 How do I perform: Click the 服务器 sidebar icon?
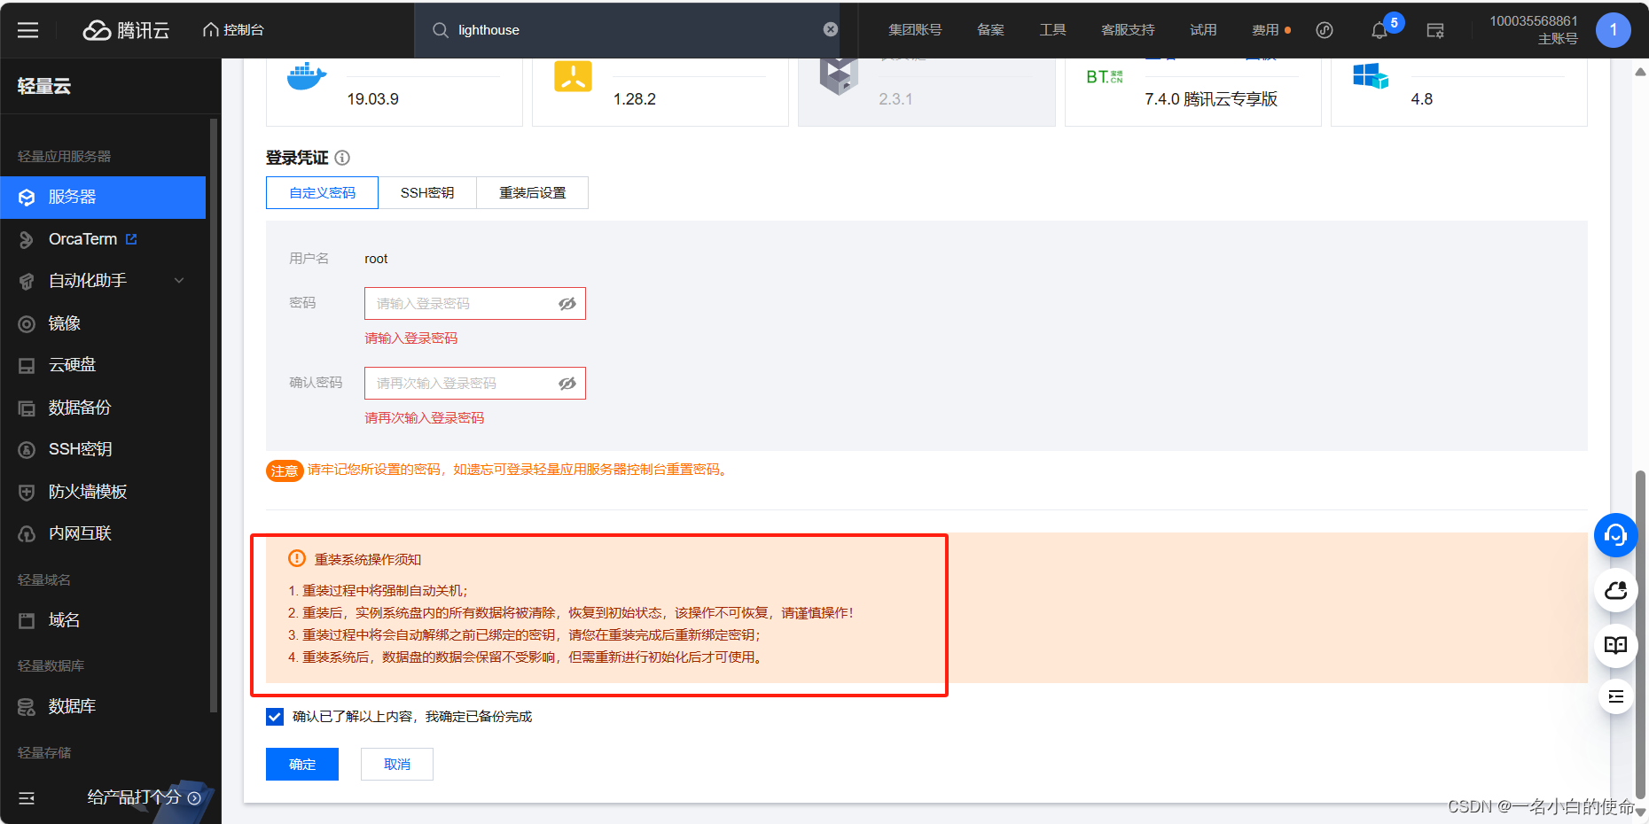coord(27,197)
